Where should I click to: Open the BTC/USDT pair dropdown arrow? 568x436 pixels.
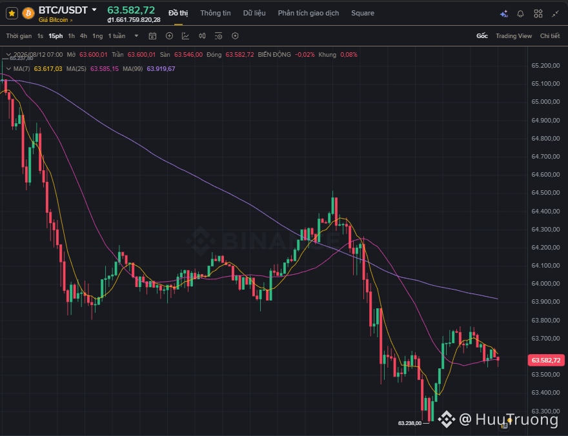tap(94, 10)
